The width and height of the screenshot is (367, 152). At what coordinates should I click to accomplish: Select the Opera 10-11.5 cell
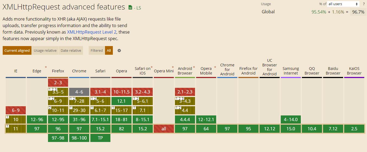(x=122, y=92)
